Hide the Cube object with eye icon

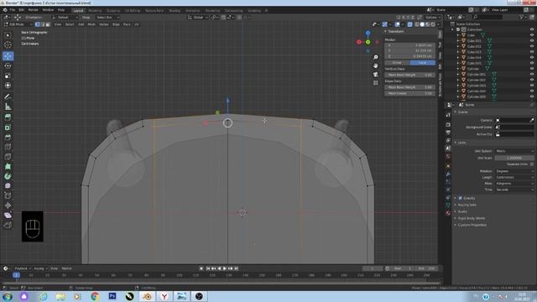tap(532, 35)
